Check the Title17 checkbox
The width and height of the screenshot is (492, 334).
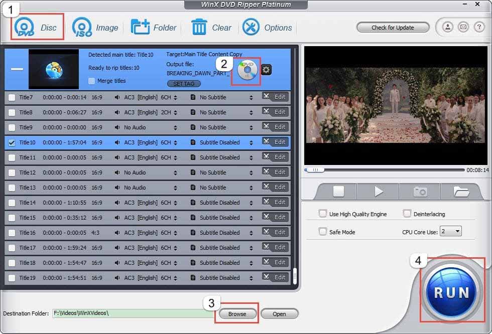pyautogui.click(x=12, y=248)
